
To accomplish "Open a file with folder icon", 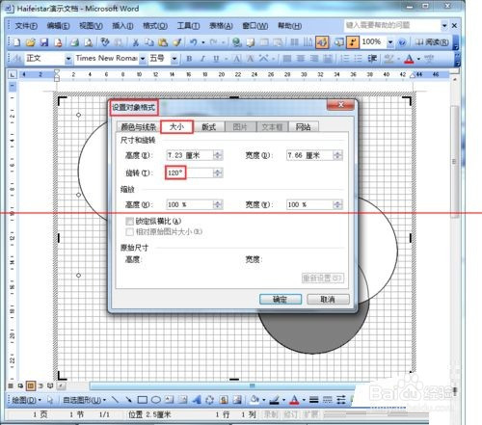I will (x=31, y=42).
